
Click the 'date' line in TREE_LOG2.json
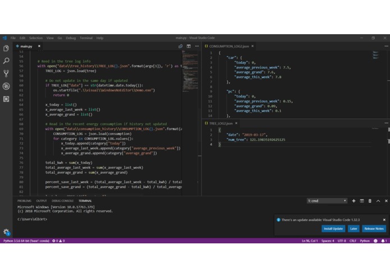click(247, 135)
